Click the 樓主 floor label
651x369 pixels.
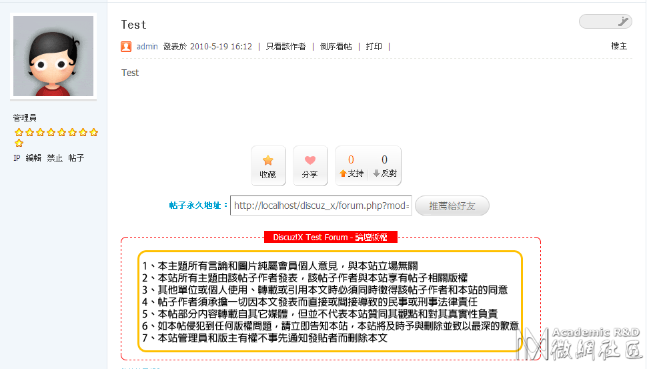tap(619, 46)
